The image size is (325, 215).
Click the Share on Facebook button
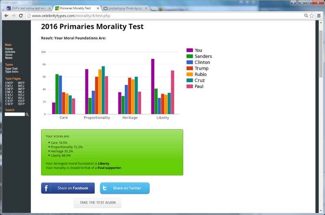(68, 188)
